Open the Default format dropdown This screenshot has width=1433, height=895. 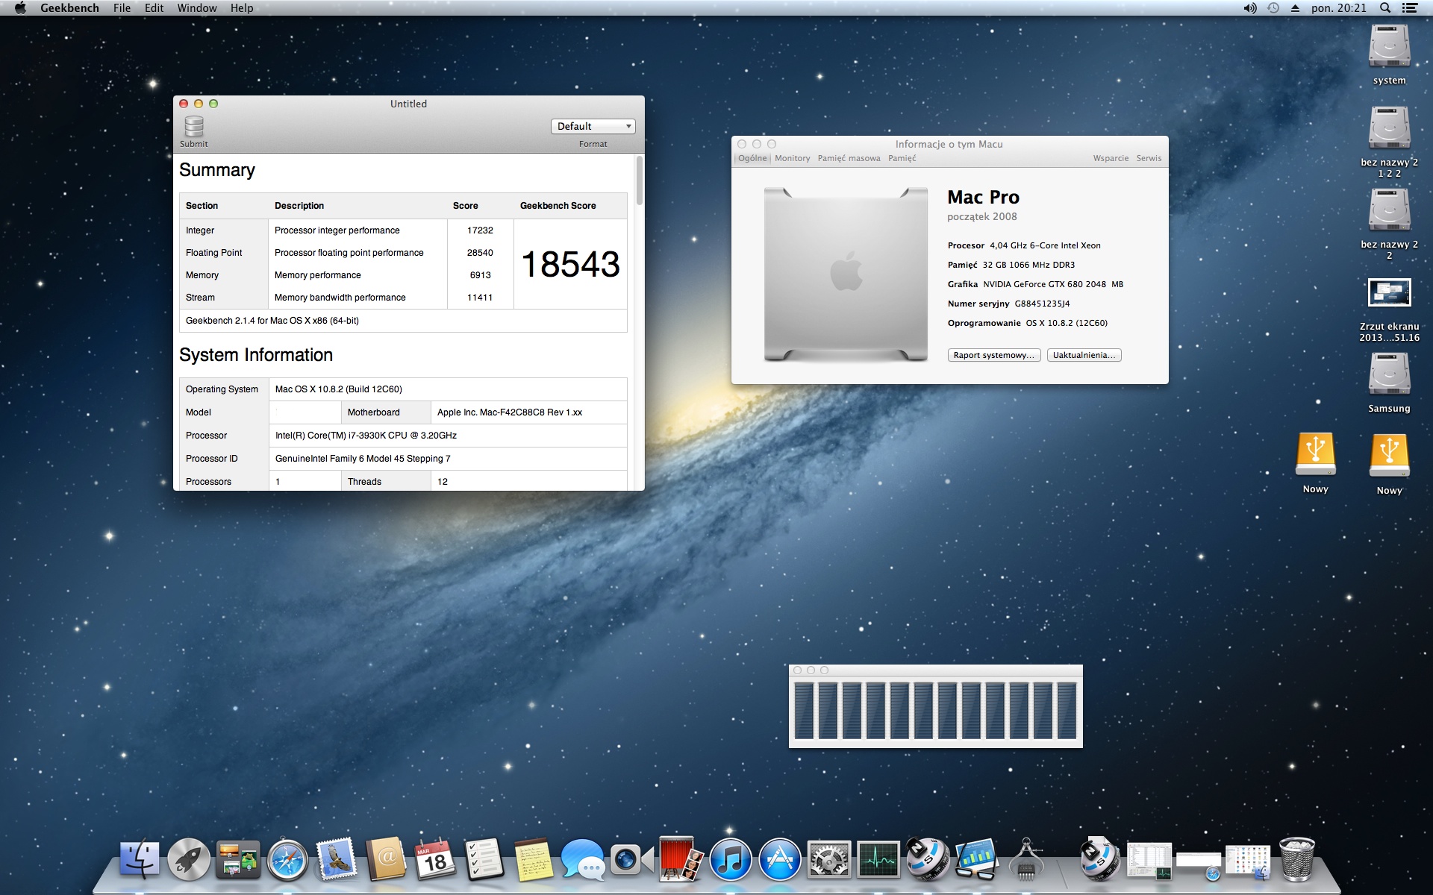pos(593,126)
